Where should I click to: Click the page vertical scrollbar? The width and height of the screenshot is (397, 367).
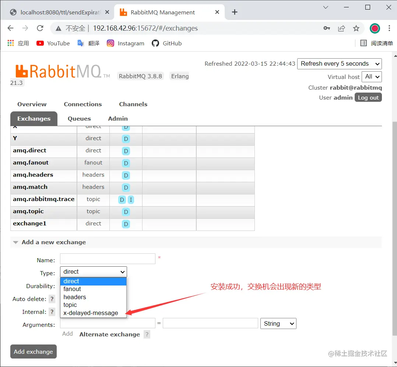click(x=395, y=228)
